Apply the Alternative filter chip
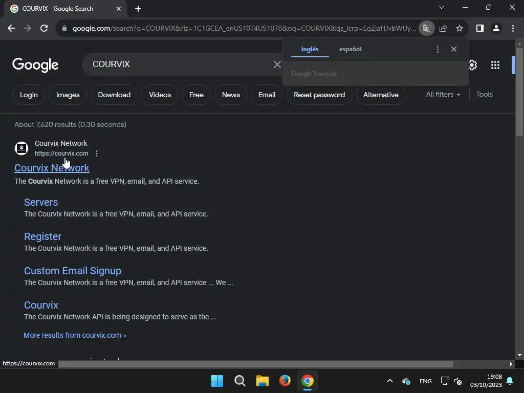 point(381,95)
